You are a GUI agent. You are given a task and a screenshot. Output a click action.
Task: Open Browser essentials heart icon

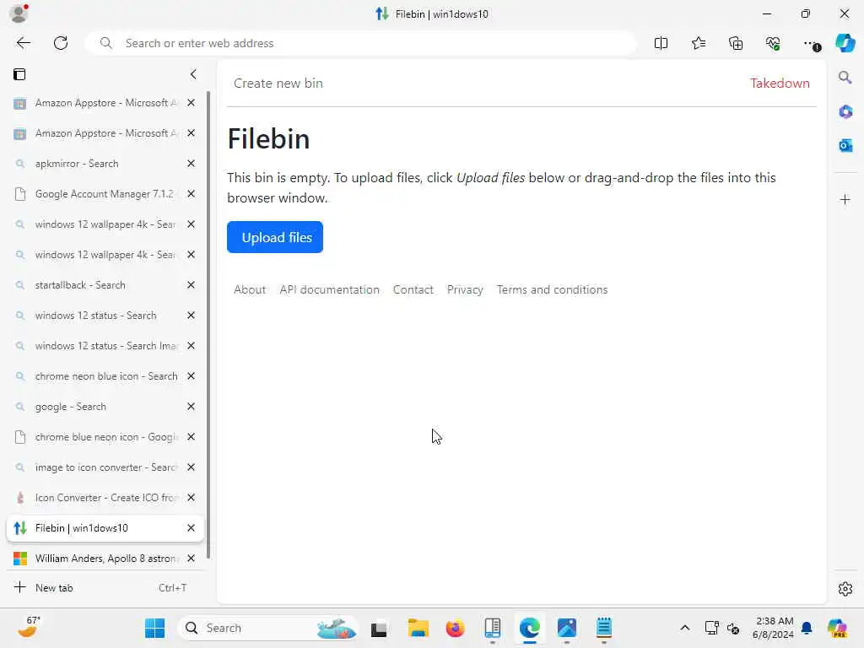[773, 43]
